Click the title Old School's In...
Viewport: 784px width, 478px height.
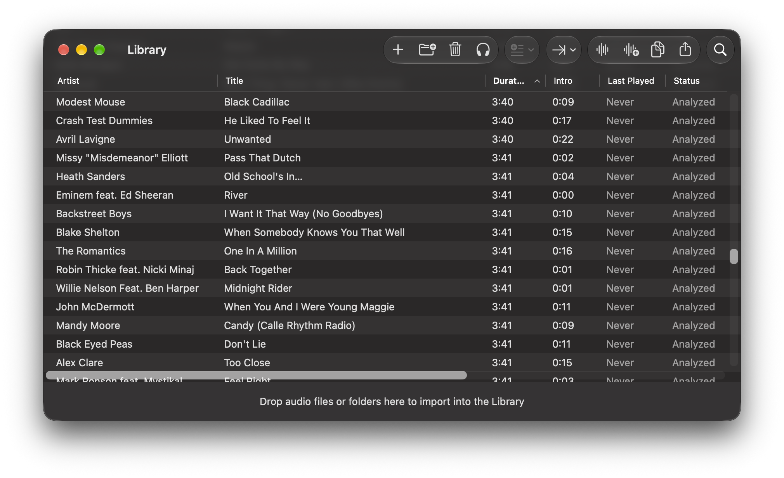point(263,176)
